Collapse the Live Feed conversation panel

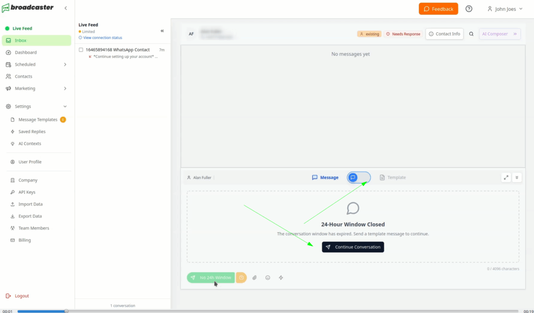tap(162, 31)
